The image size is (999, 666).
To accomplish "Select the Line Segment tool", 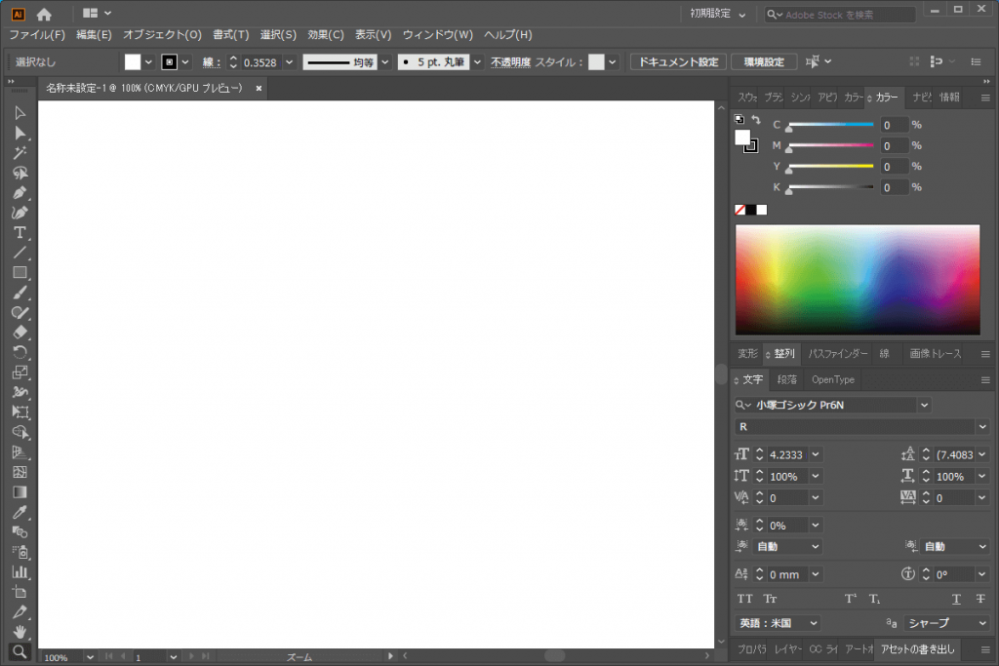I will tap(20, 253).
